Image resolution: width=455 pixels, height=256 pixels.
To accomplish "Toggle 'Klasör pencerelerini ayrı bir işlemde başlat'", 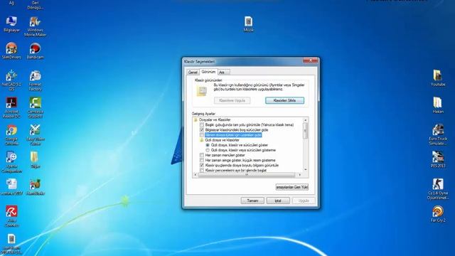I will click(x=202, y=171).
